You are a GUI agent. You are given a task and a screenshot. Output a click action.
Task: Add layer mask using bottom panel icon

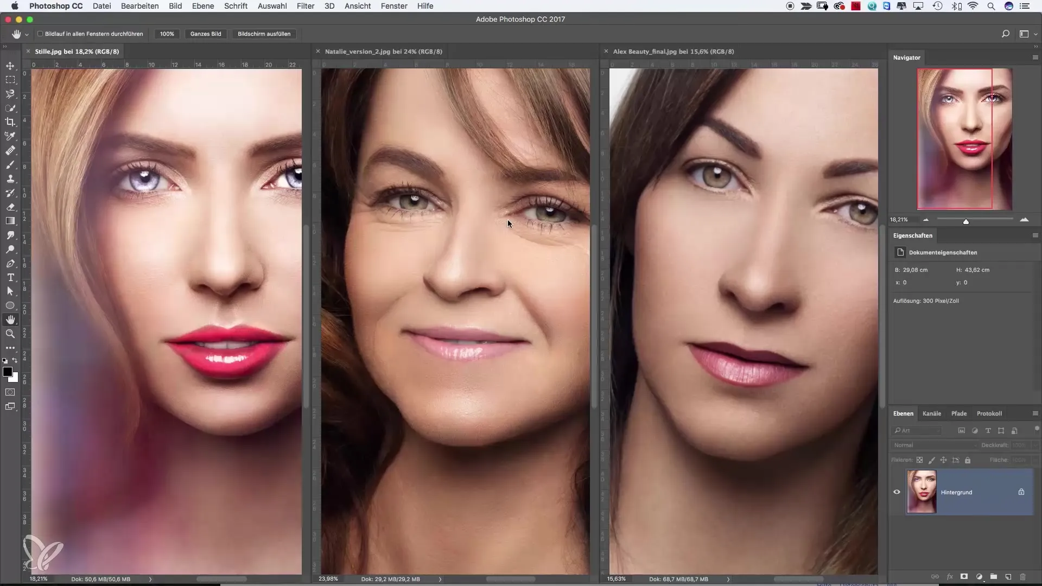pyautogui.click(x=964, y=577)
